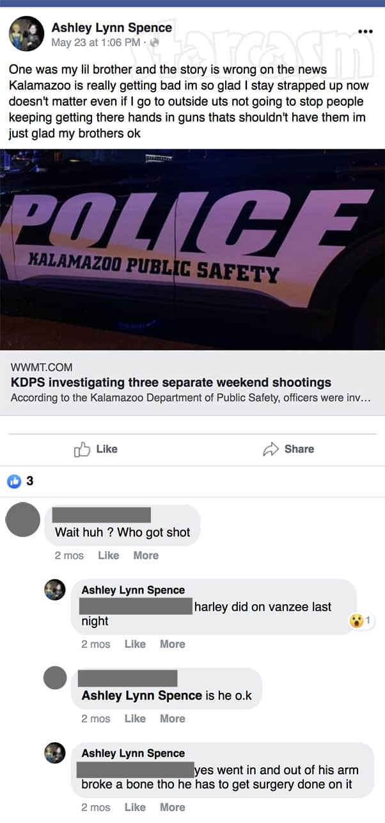Click Ashley Lynn Spence's name in post header
This screenshot has width=385, height=823.
tap(111, 28)
